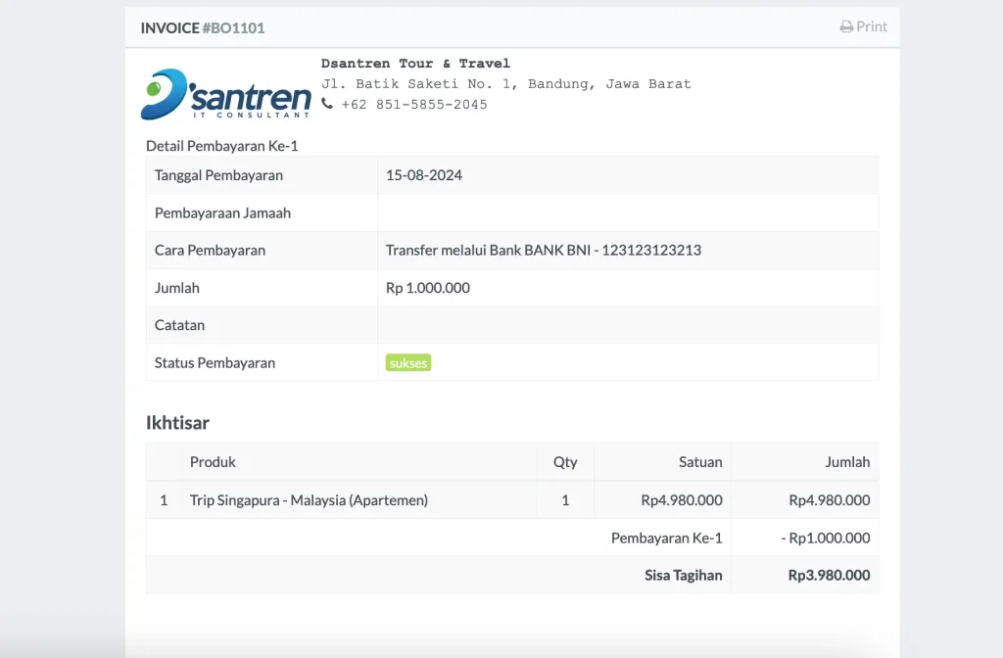Click the Dsantren logo image
Viewport: 1003px width, 658px height.
(x=226, y=94)
